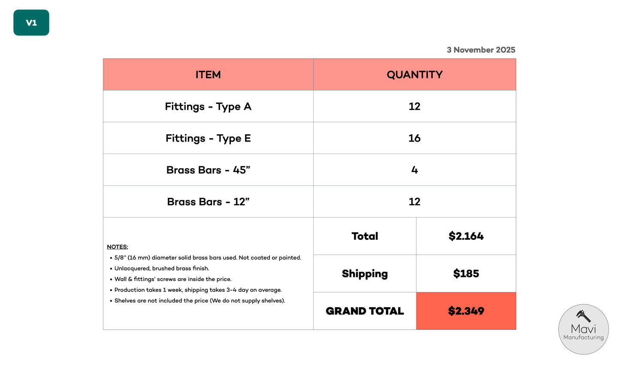Click the quantity 4 cell
The image size is (620, 372).
[x=414, y=170]
